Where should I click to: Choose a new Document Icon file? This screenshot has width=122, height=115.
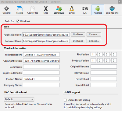pyautogui.click(x=94, y=41)
